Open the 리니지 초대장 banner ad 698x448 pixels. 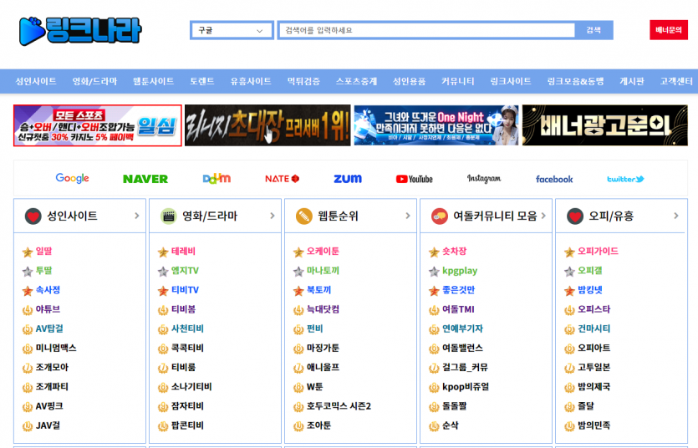pyautogui.click(x=267, y=125)
